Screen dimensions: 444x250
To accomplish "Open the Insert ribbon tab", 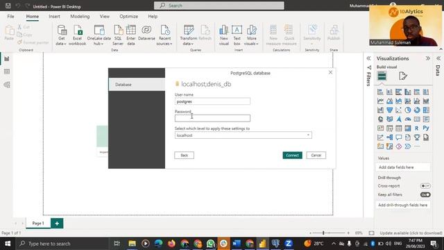I will coord(54,17).
